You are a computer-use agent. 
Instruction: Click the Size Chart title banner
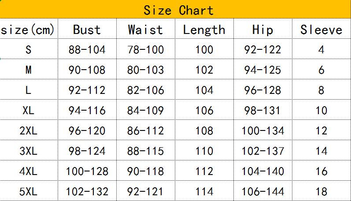coord(175,9)
